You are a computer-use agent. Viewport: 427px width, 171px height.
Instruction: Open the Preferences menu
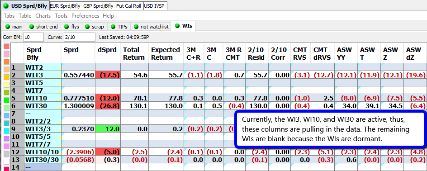(x=85, y=16)
